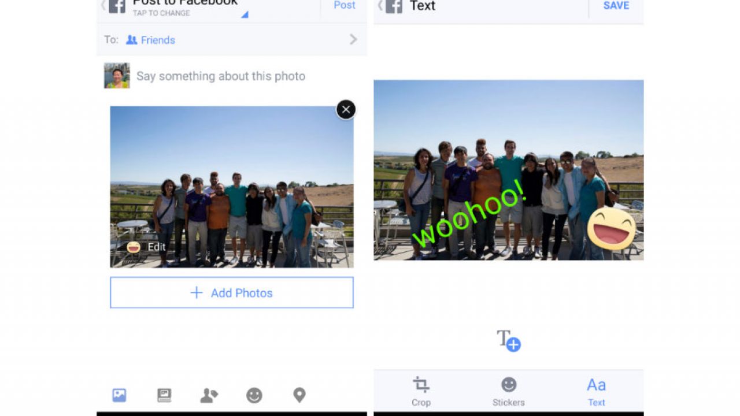
Task: Remove the attached photo with X button
Action: (x=346, y=109)
